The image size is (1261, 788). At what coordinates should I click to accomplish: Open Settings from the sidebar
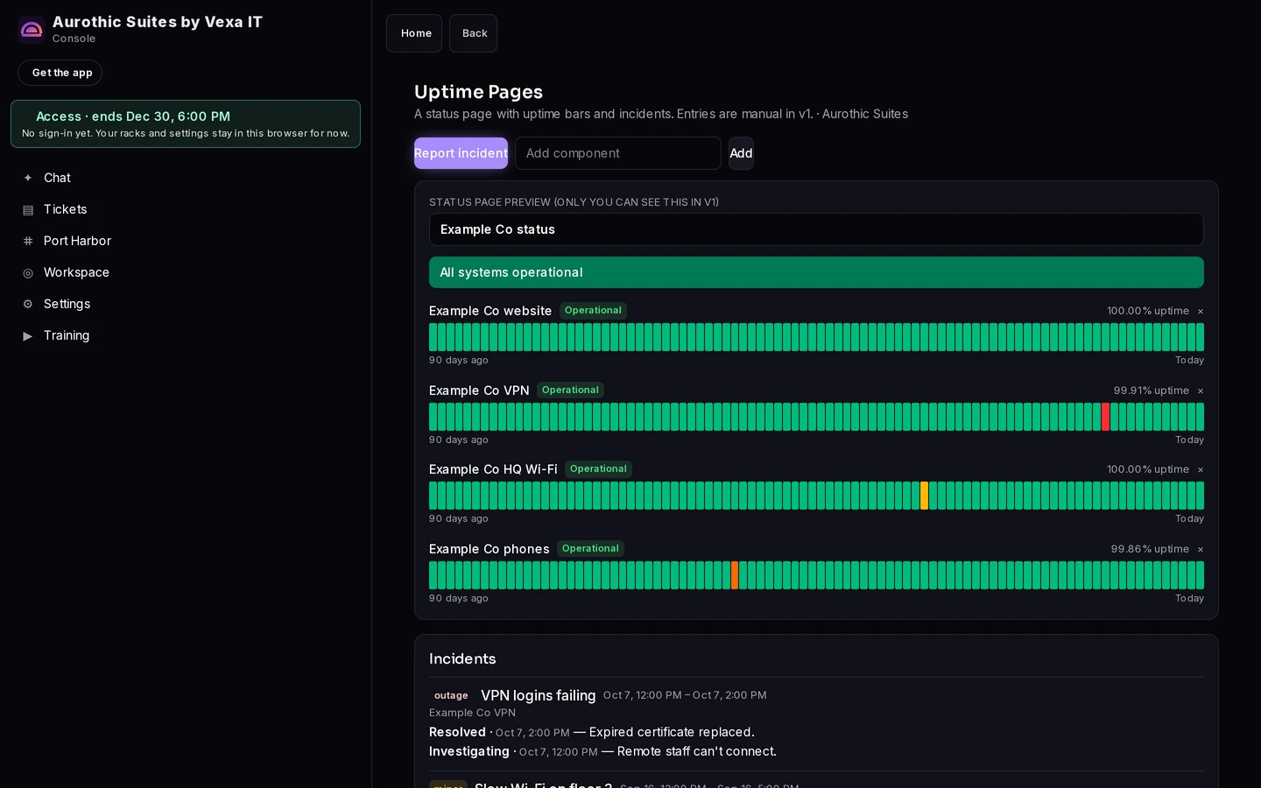click(x=186, y=304)
